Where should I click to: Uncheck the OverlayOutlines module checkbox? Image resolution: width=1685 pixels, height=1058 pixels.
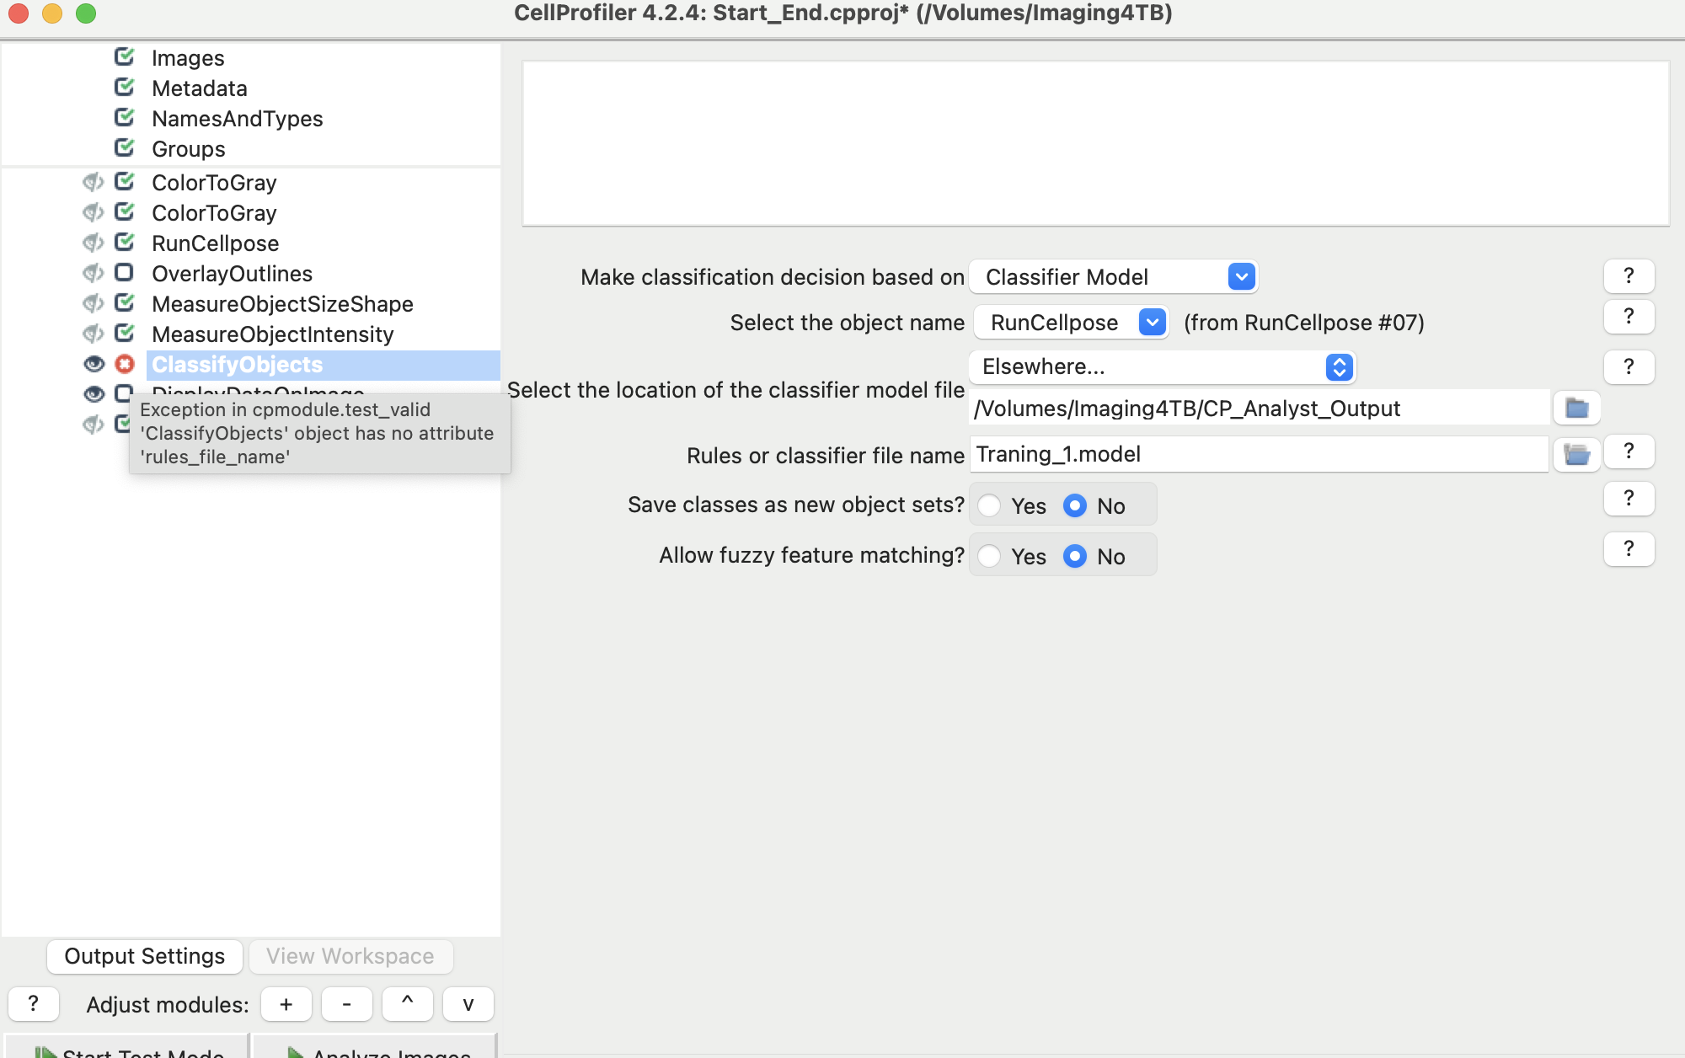click(123, 273)
